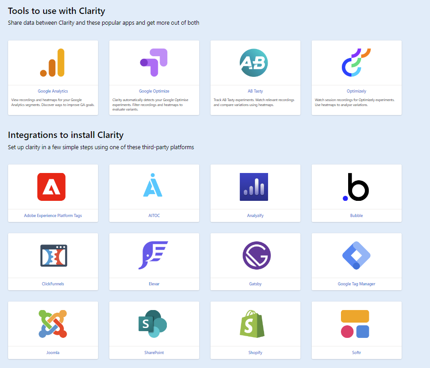Click the AITOC blue letter logo
This screenshot has width=430, height=368.
tap(153, 185)
